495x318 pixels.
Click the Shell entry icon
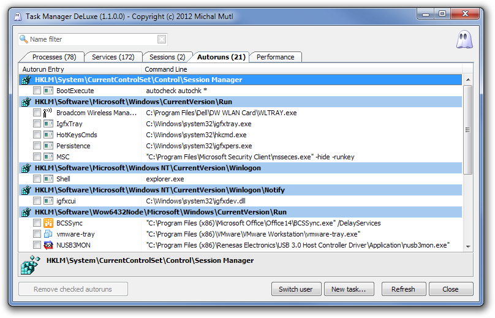48,179
